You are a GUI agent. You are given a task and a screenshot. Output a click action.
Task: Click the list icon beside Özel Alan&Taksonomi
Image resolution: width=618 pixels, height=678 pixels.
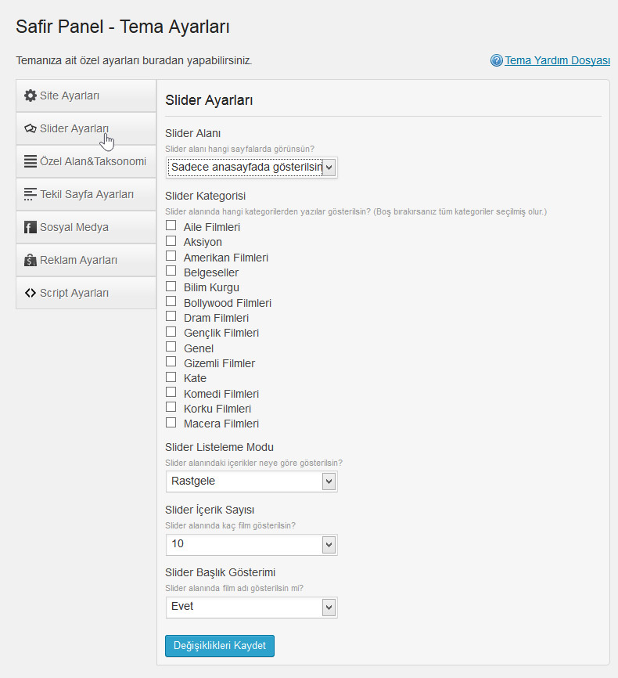point(31,161)
